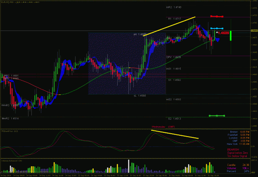Click the London 4:05 PM time row
Image resolution: width=258 pixels, height=177 pixels.
(239, 138)
